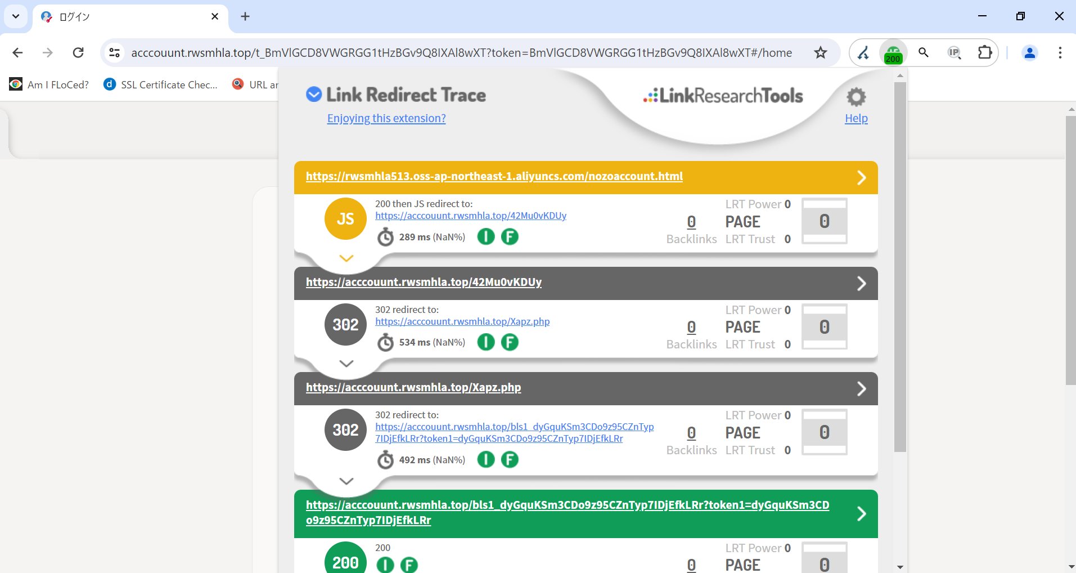1076x573 pixels.
Task: Click green I badge next to 289 ms
Action: coord(486,237)
